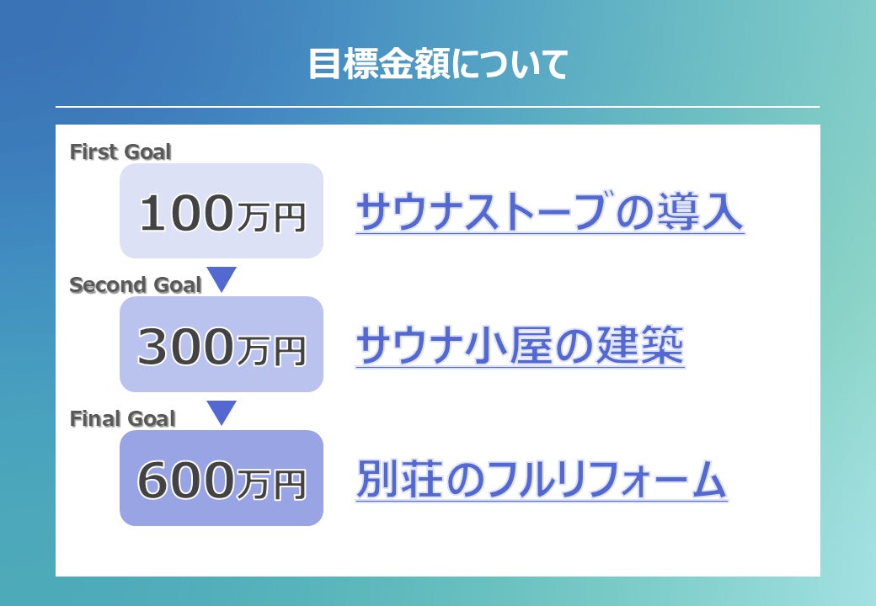Click the white divider line under the title
The image size is (876, 606).
[x=437, y=107]
